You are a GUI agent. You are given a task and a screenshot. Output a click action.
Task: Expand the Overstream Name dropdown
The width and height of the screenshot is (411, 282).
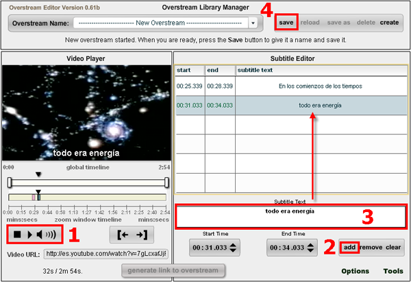(253, 23)
